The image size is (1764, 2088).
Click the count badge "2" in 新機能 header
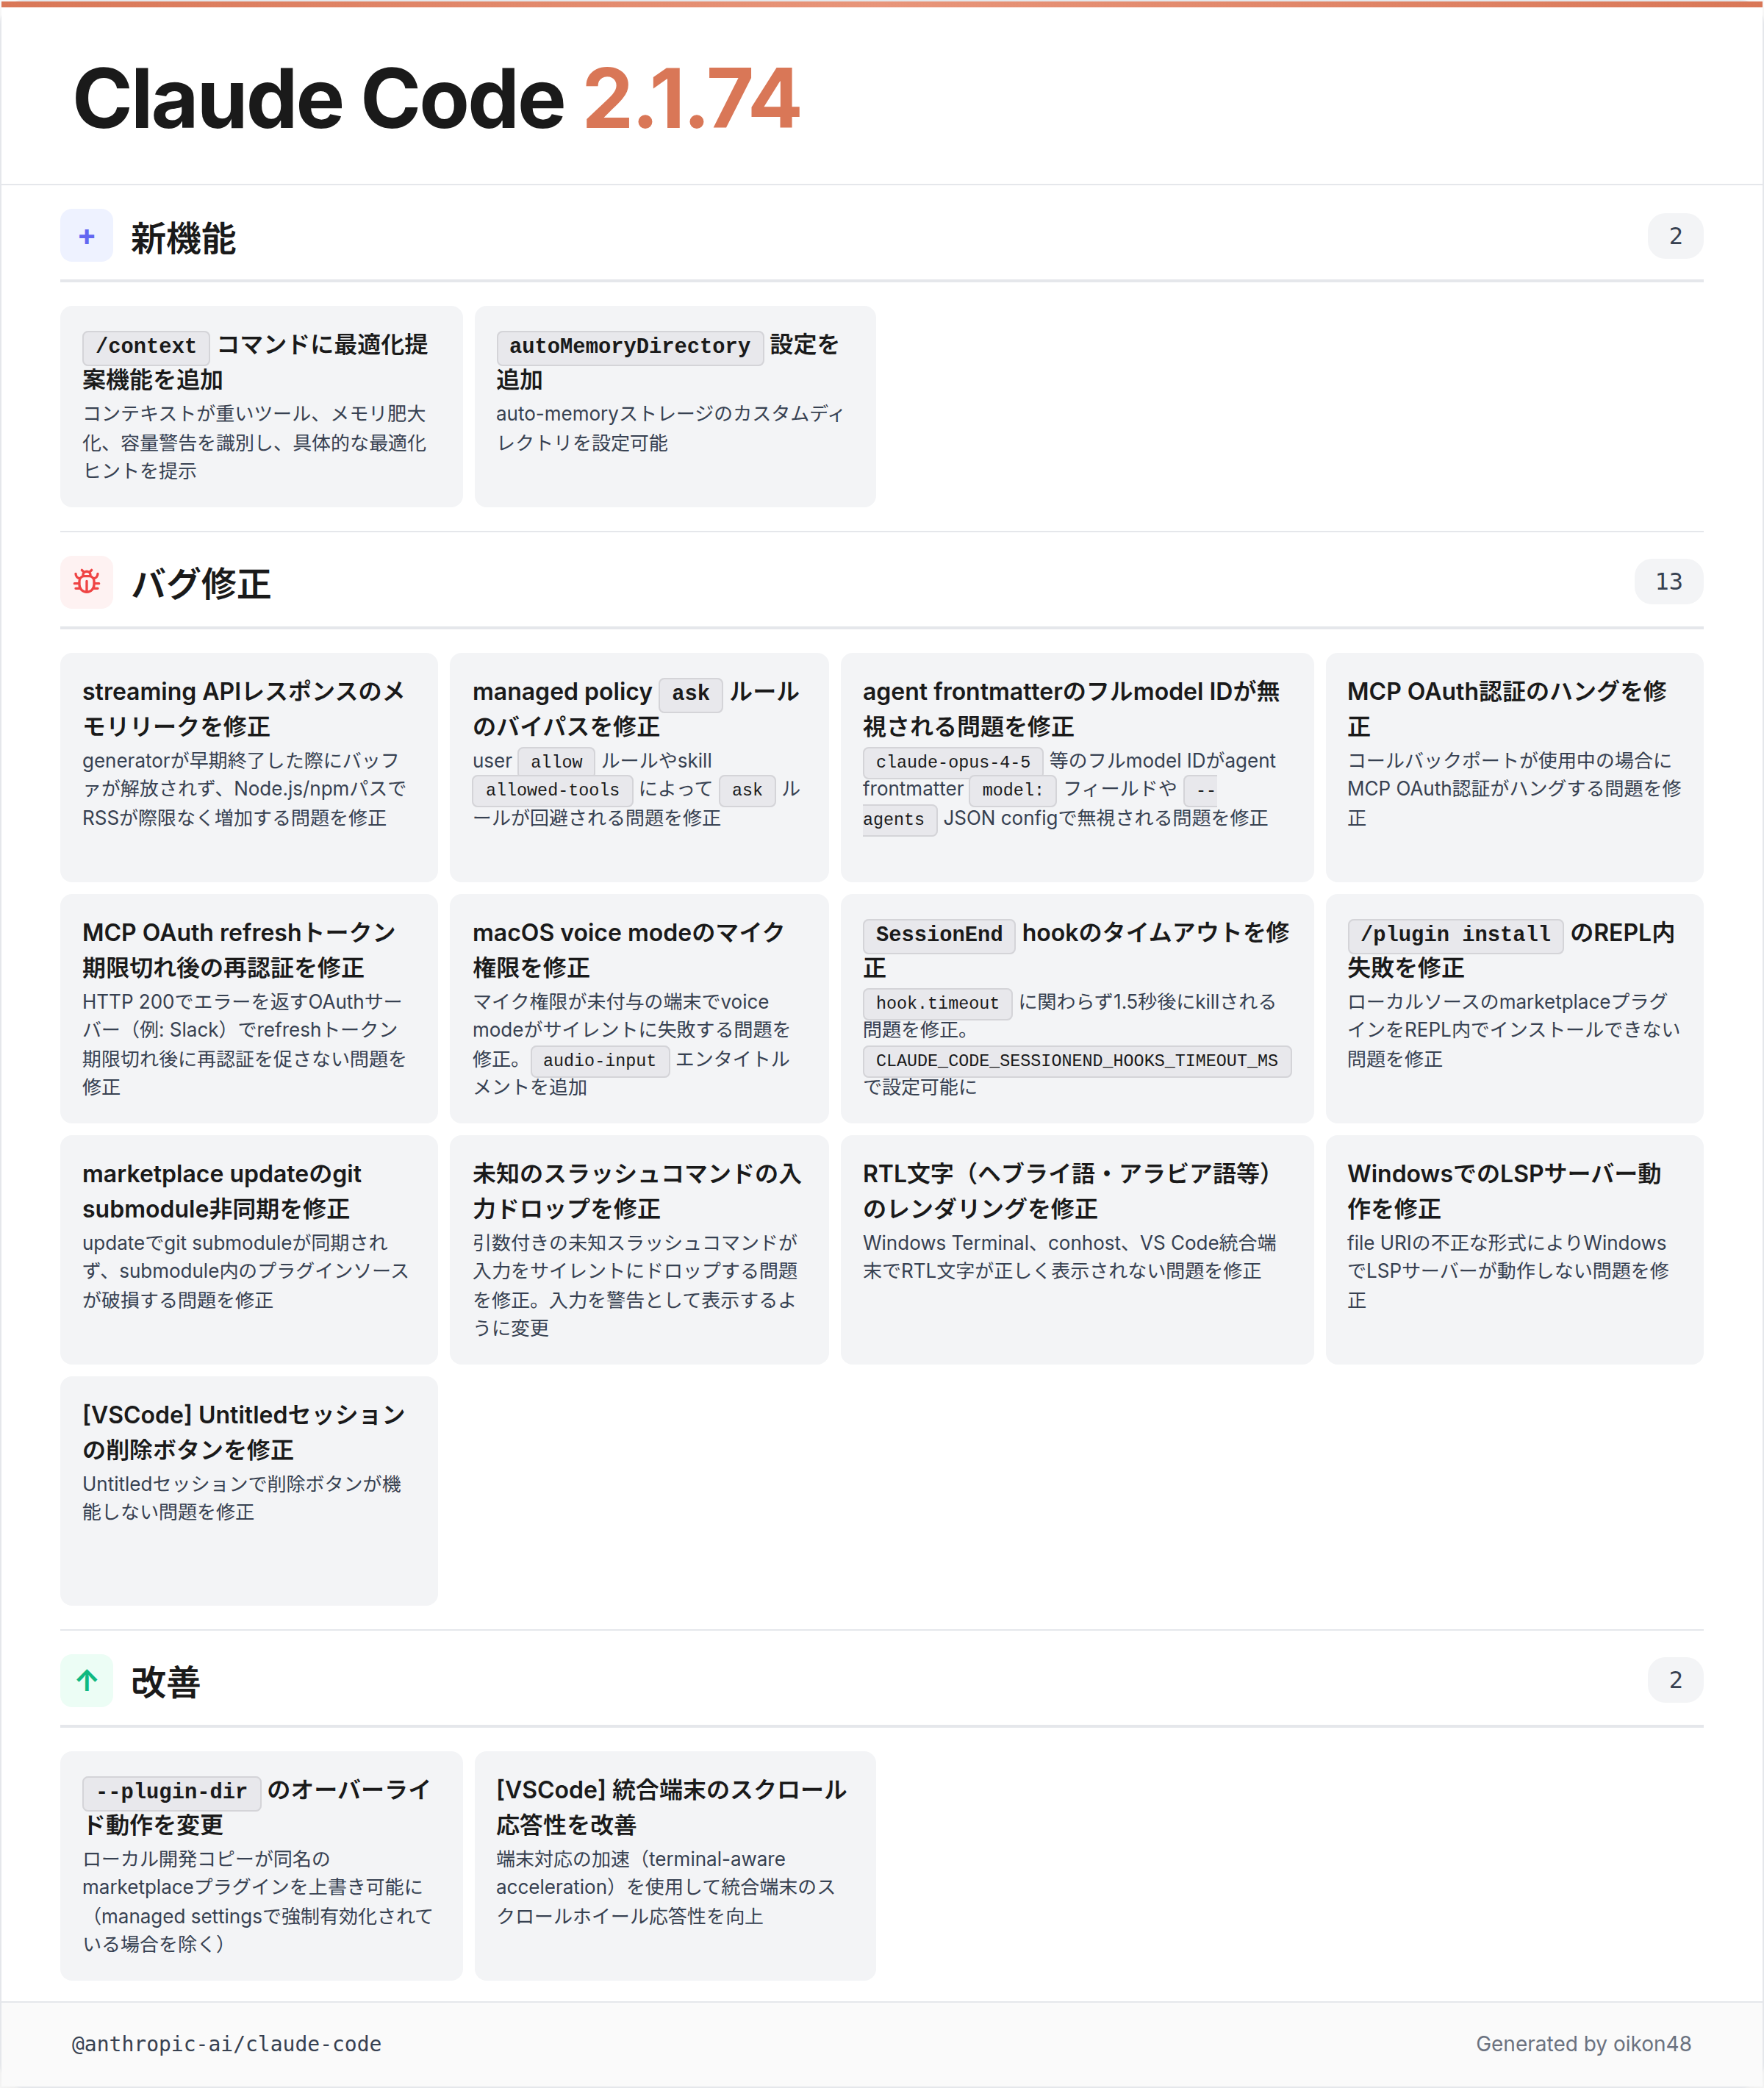coord(1675,236)
